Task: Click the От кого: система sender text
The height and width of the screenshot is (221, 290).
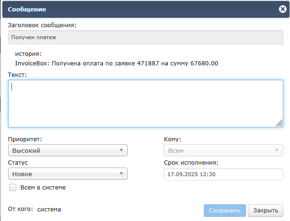Action: [x=34, y=209]
